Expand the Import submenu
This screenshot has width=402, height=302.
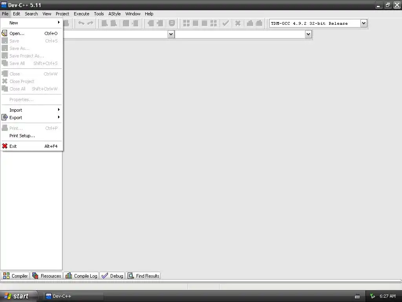[31, 110]
